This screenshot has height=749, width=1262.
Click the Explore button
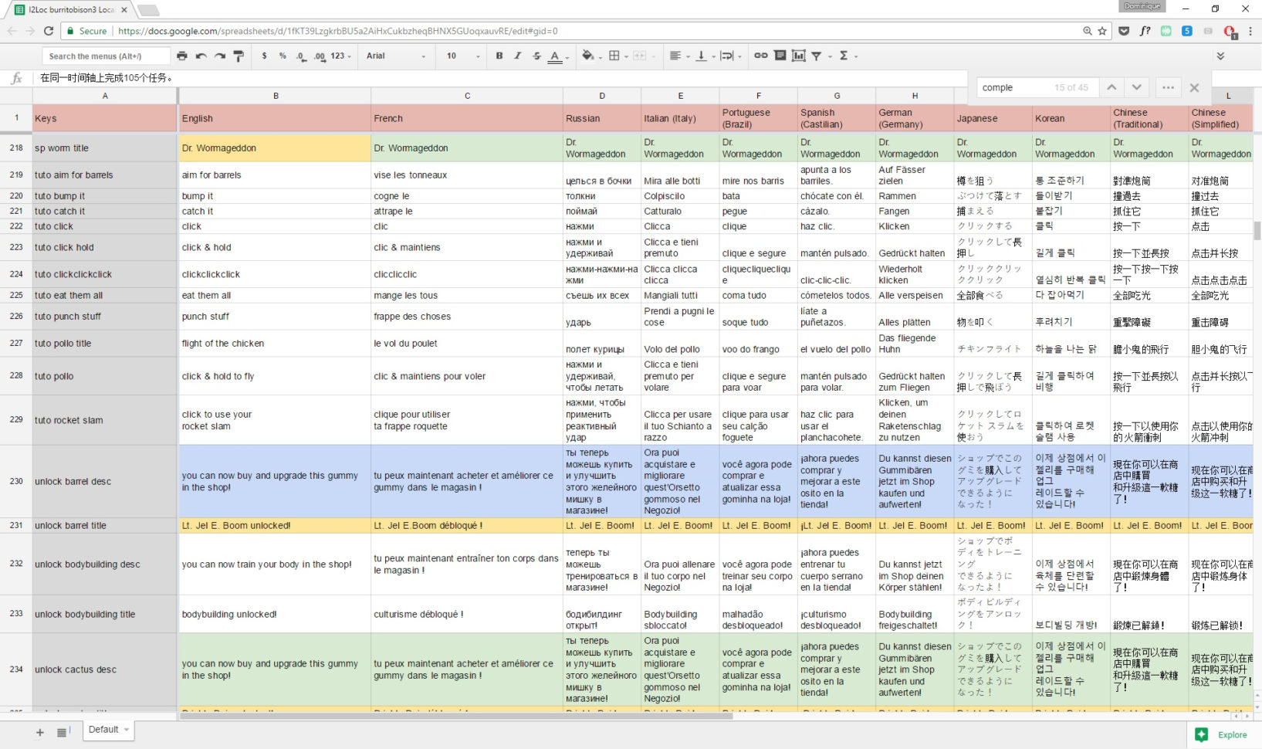click(x=1223, y=734)
